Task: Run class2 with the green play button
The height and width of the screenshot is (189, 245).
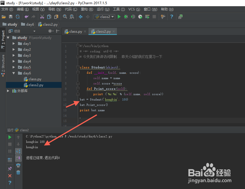Action: coord(119,17)
